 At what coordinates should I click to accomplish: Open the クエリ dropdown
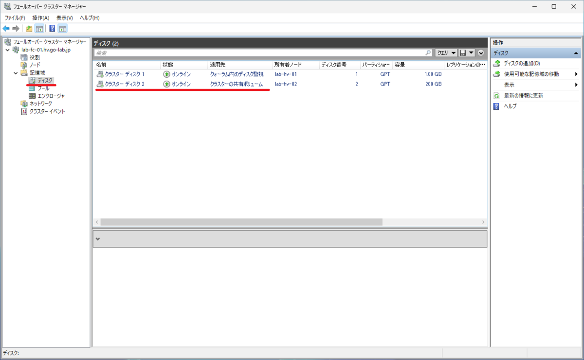pos(446,53)
